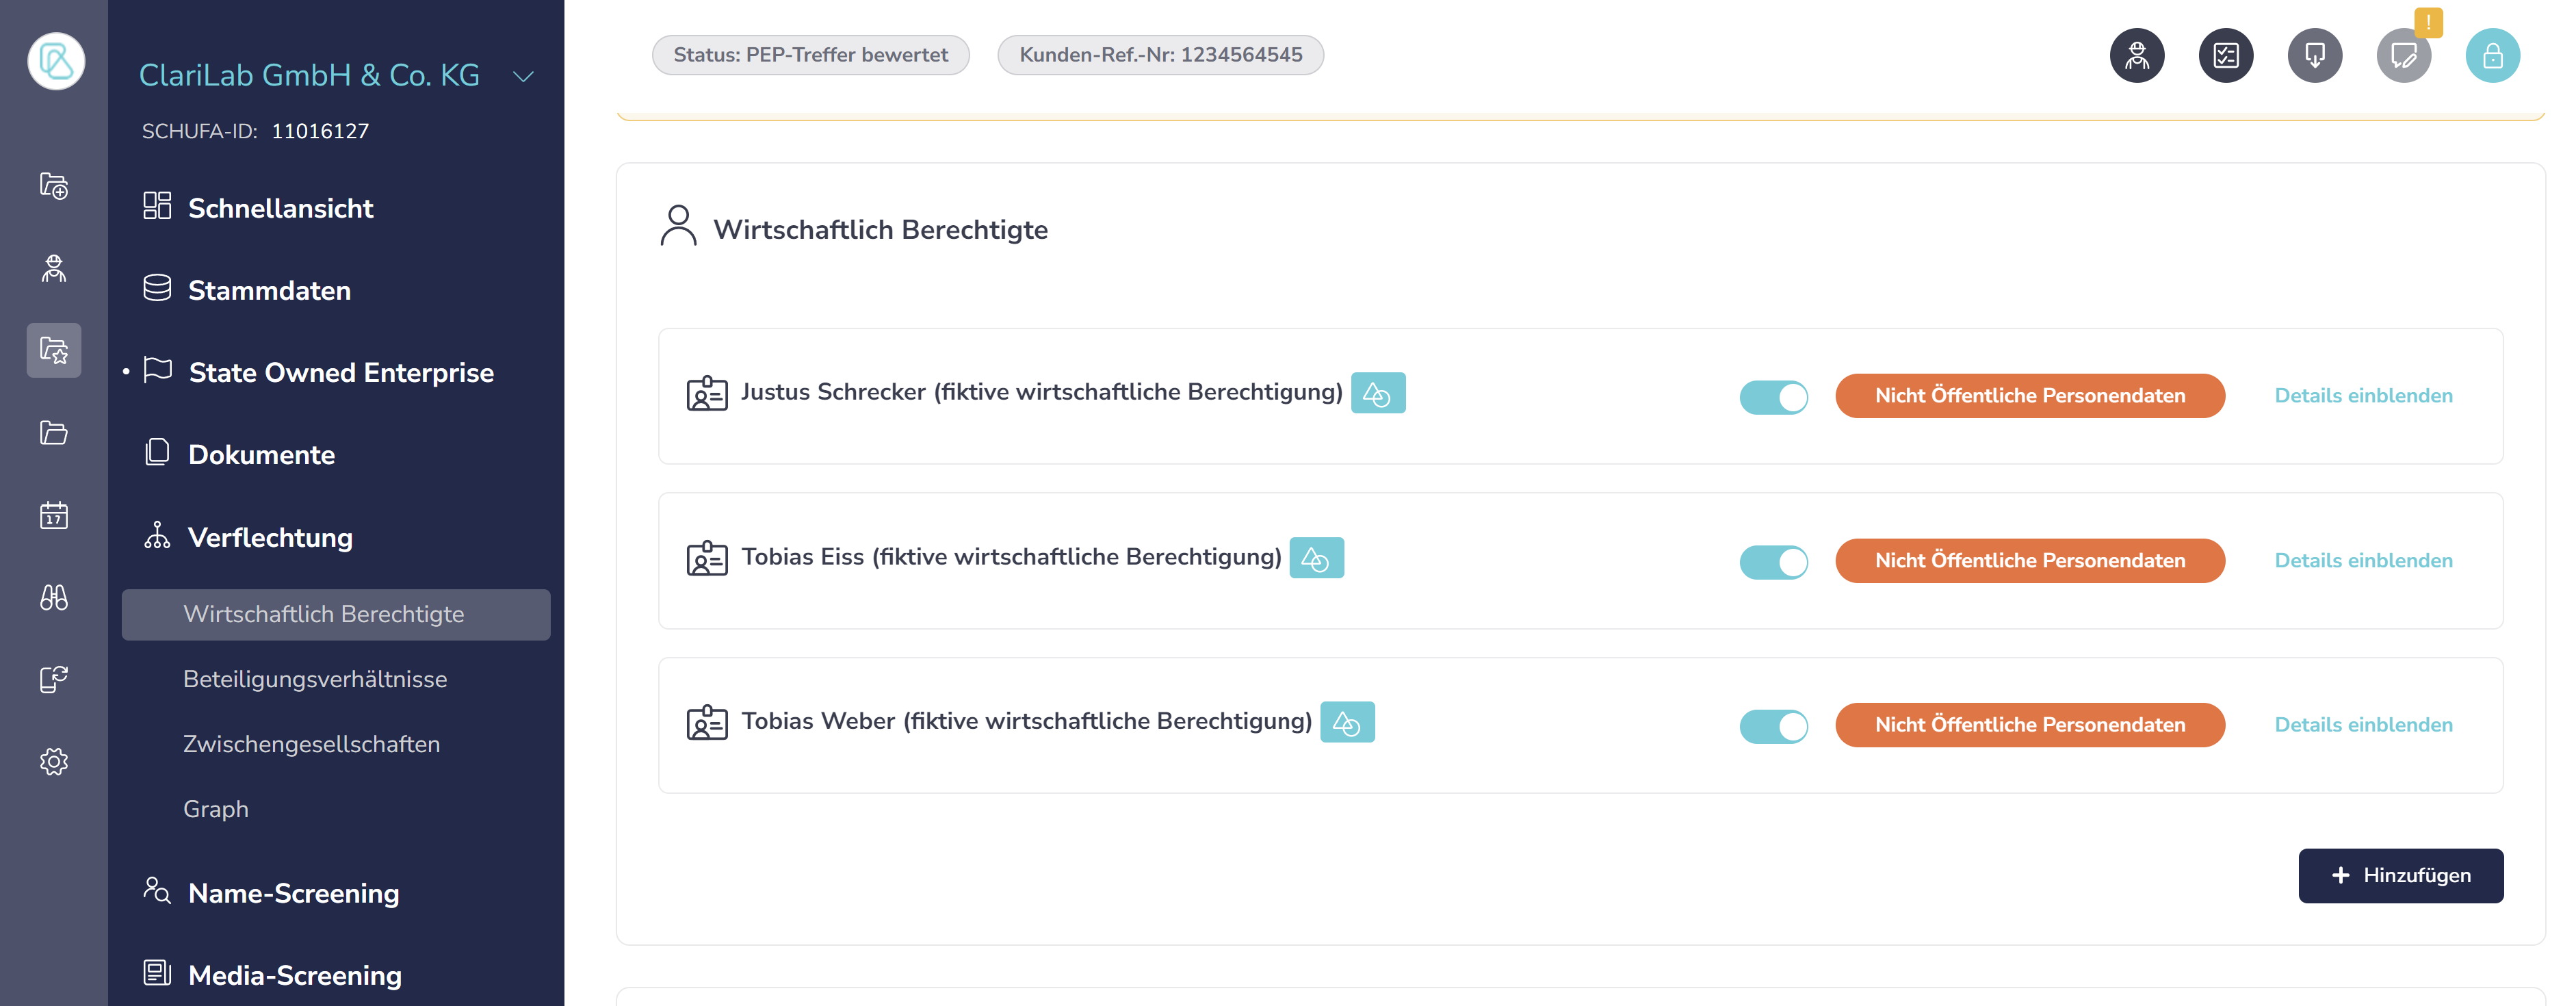Image resolution: width=2576 pixels, height=1006 pixels.
Task: Toggle the switch for Tobias Weber
Action: pos(1774,726)
